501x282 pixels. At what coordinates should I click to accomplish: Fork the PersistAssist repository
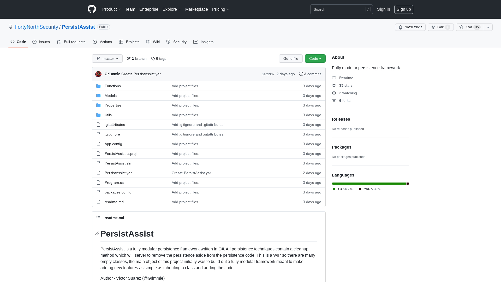440,27
